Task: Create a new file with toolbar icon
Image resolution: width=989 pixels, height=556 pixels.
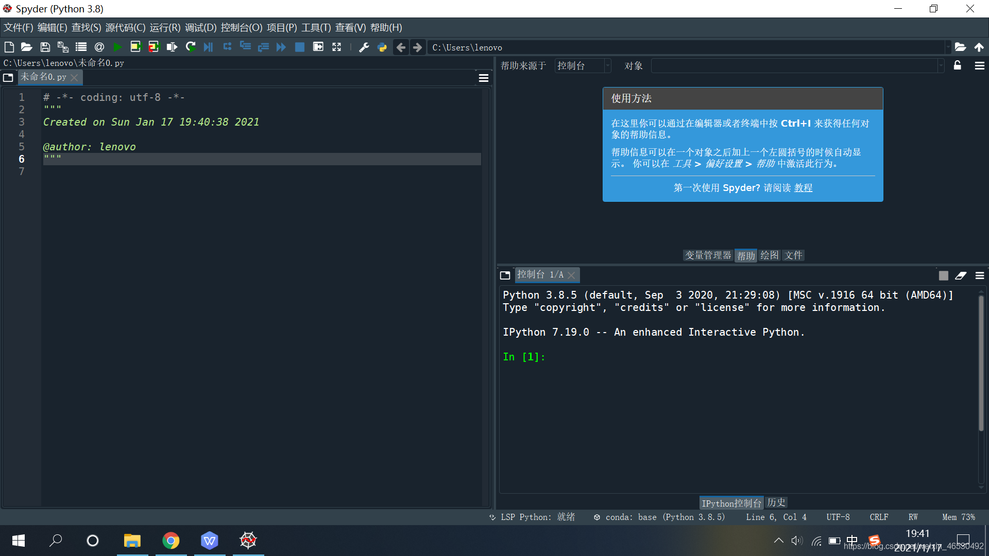Action: click(9, 47)
